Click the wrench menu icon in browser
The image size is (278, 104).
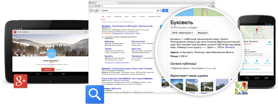click(x=213, y=6)
